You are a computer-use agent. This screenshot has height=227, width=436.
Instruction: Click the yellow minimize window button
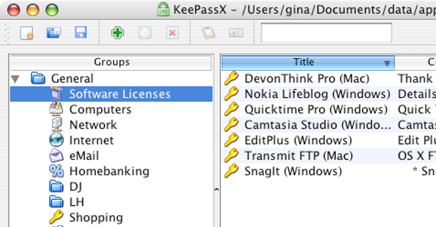click(33, 10)
